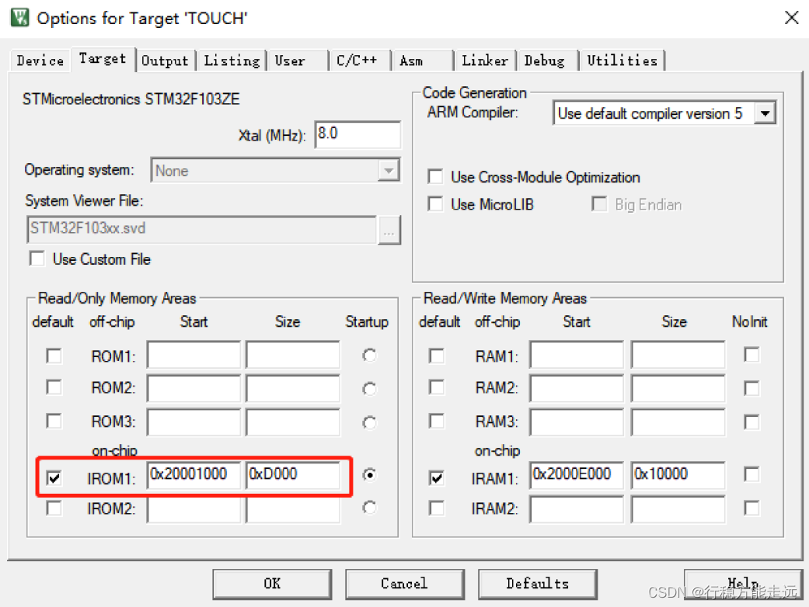The height and width of the screenshot is (607, 809).
Task: Restore values with Defaults button
Action: [538, 584]
